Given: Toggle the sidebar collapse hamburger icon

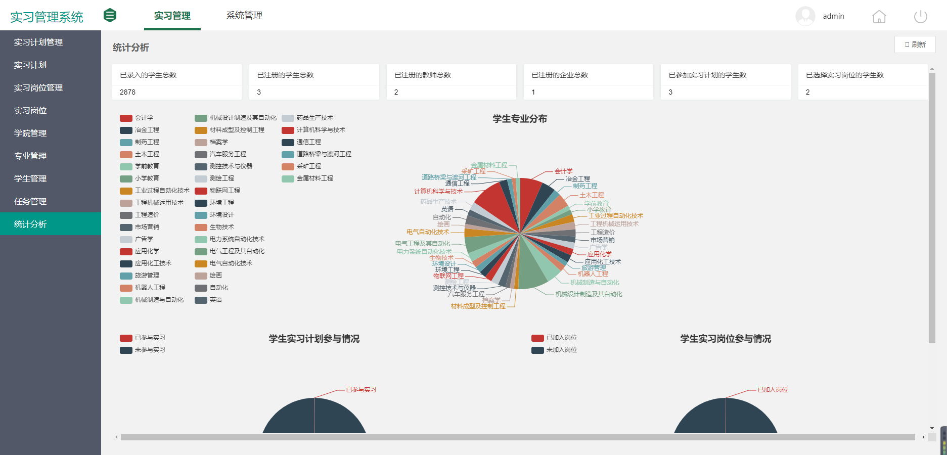Looking at the screenshot, I should 110,16.
